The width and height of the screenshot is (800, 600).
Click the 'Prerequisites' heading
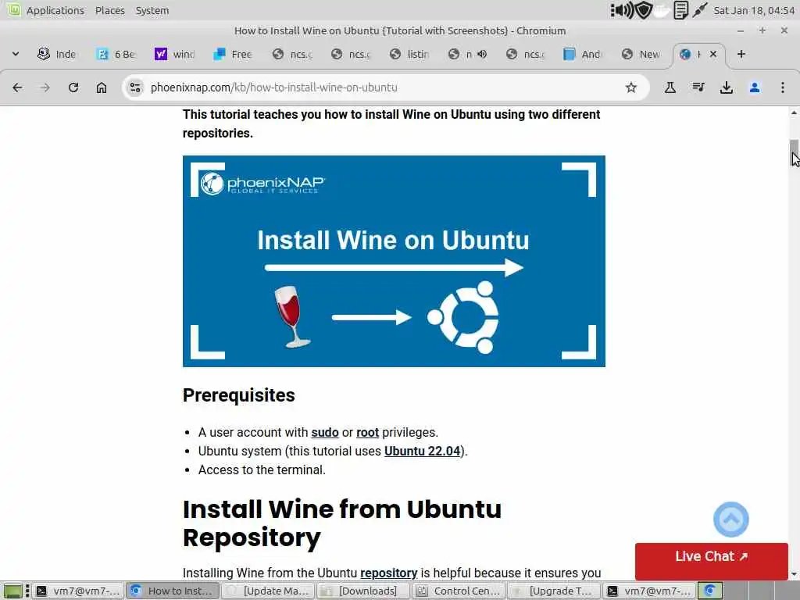point(239,395)
